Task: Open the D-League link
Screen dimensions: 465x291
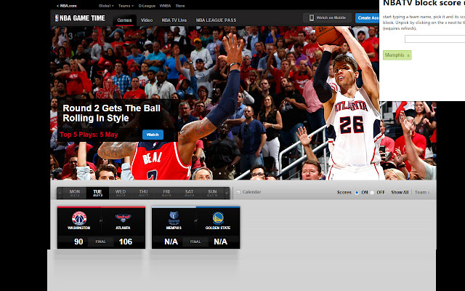Action: point(147,6)
